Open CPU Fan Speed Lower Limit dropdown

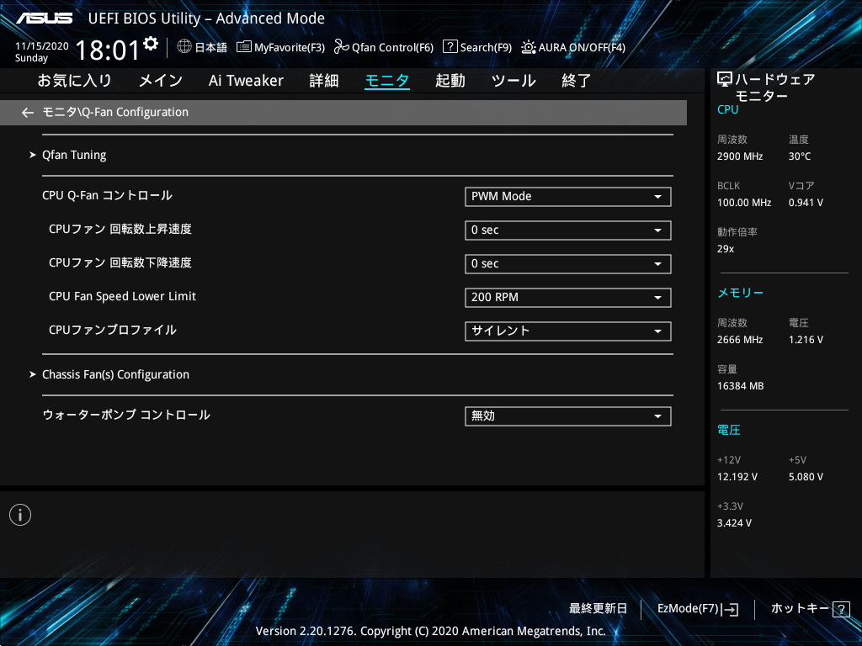click(x=568, y=297)
